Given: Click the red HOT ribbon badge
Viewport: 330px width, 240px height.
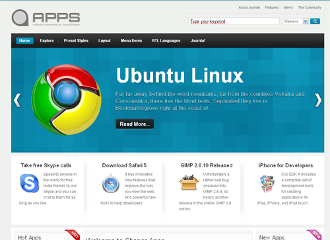Looking at the screenshot, I should click(x=73, y=235).
